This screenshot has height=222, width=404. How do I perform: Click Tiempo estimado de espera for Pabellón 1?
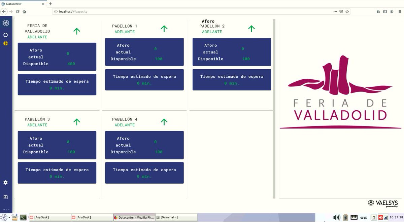(144, 80)
